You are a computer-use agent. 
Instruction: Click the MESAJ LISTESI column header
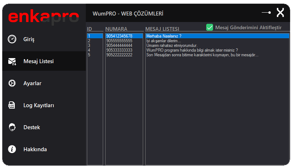162,29
